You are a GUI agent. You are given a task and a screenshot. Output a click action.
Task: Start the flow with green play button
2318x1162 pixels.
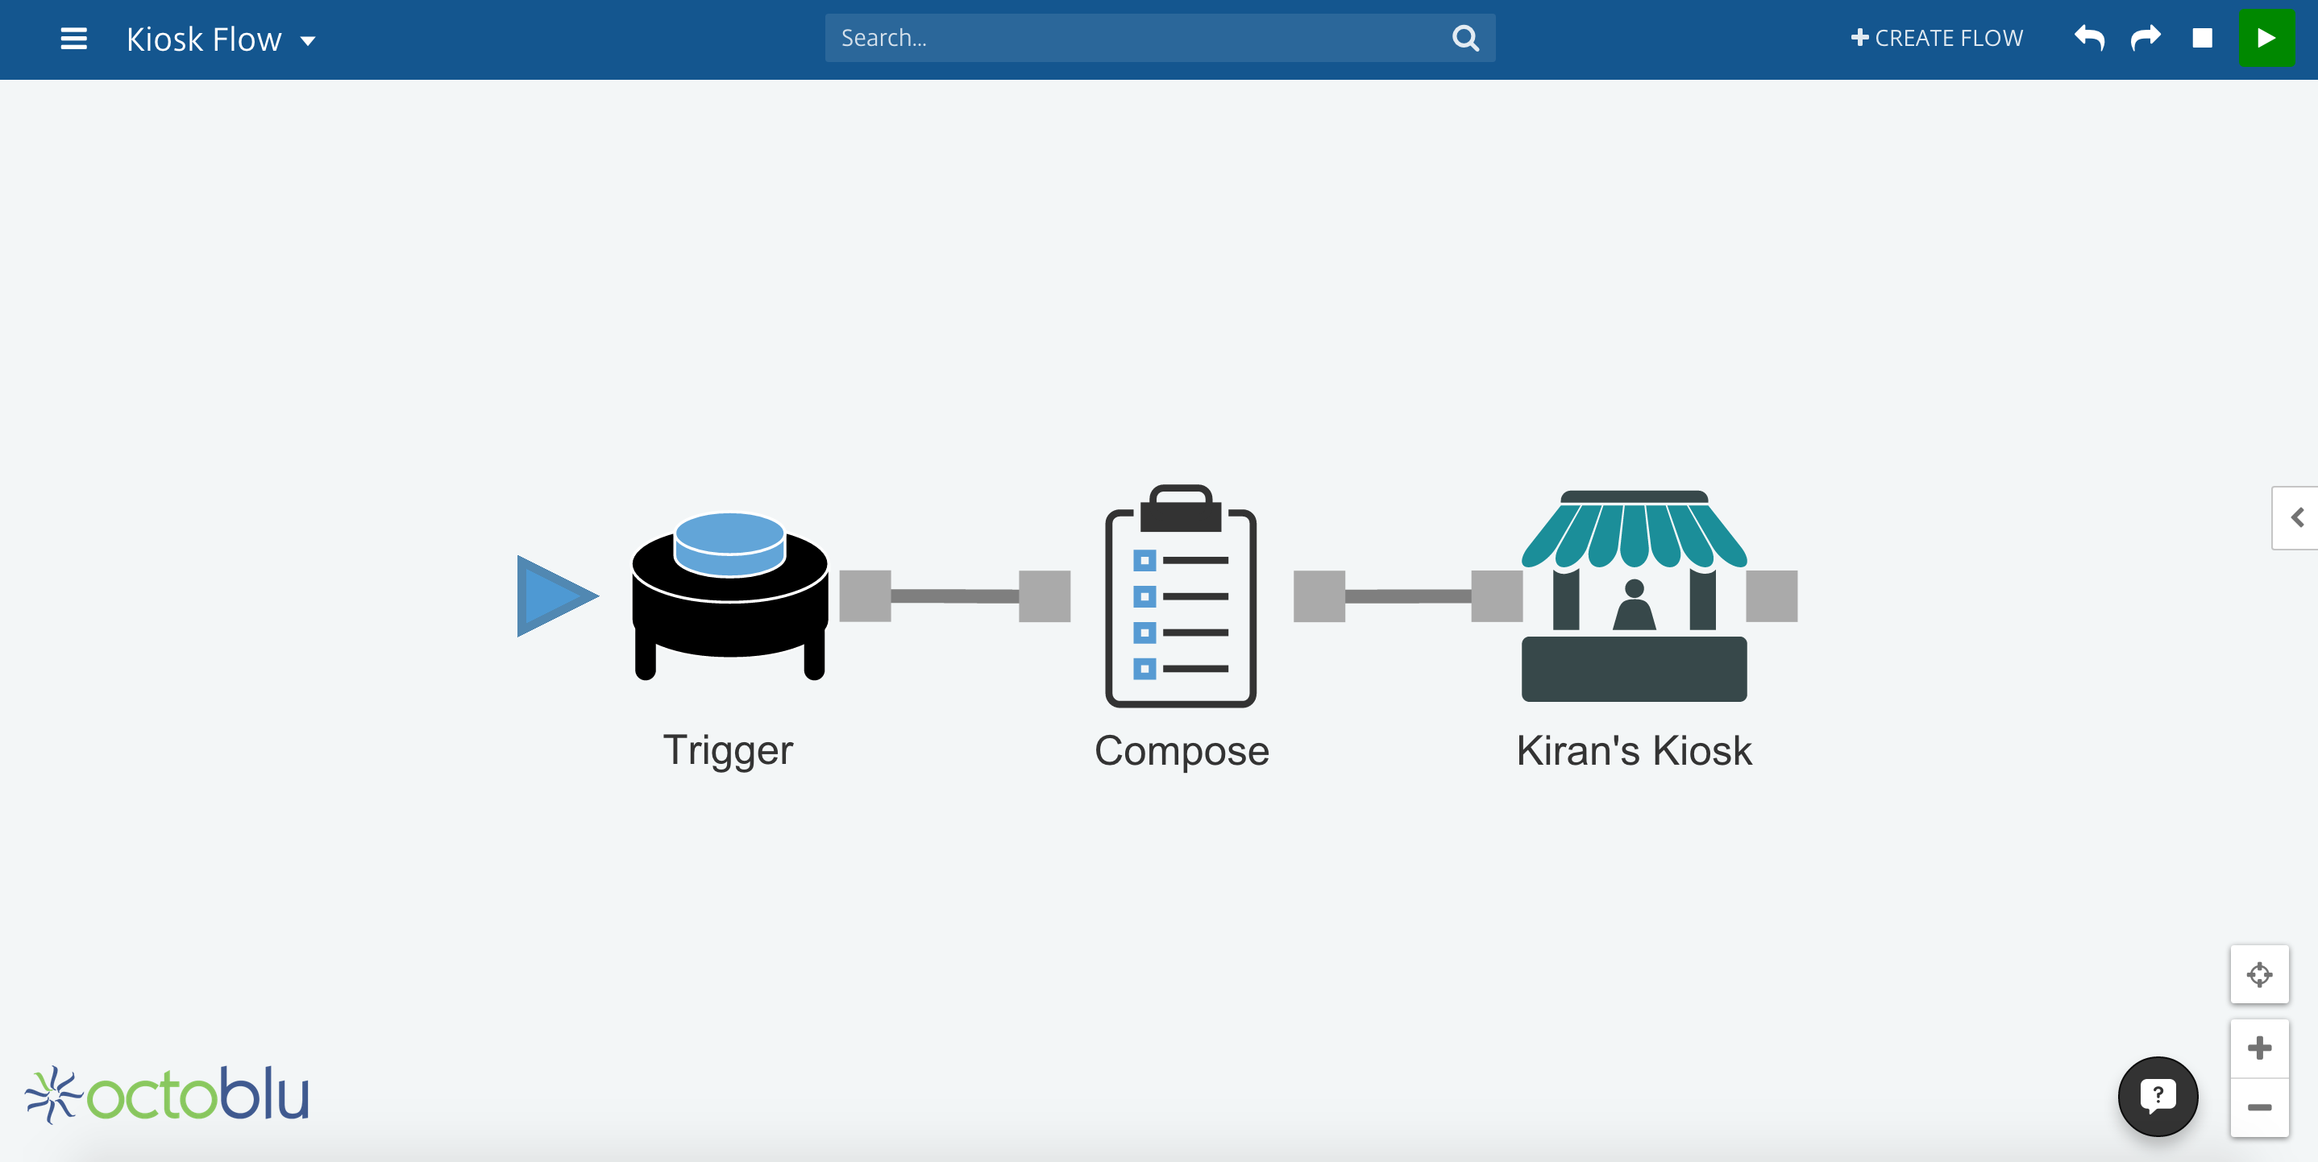2266,38
